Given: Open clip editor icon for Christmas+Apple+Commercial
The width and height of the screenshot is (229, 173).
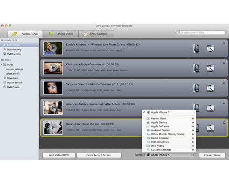Looking at the screenshot, I should point(210,69).
